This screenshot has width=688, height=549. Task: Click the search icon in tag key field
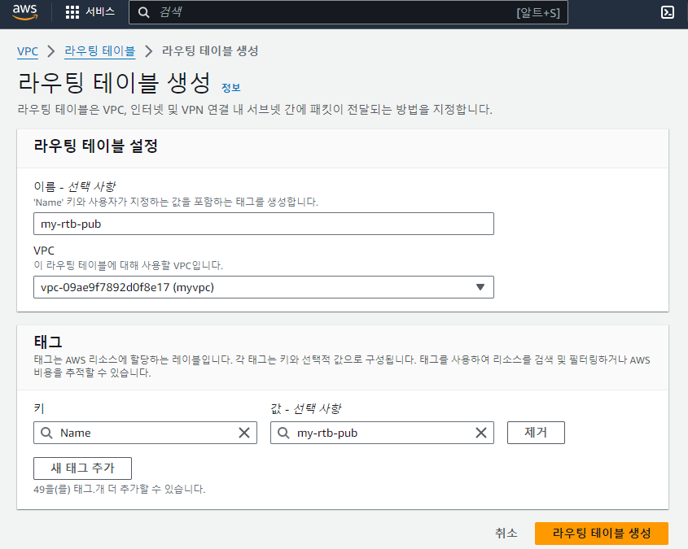point(46,433)
